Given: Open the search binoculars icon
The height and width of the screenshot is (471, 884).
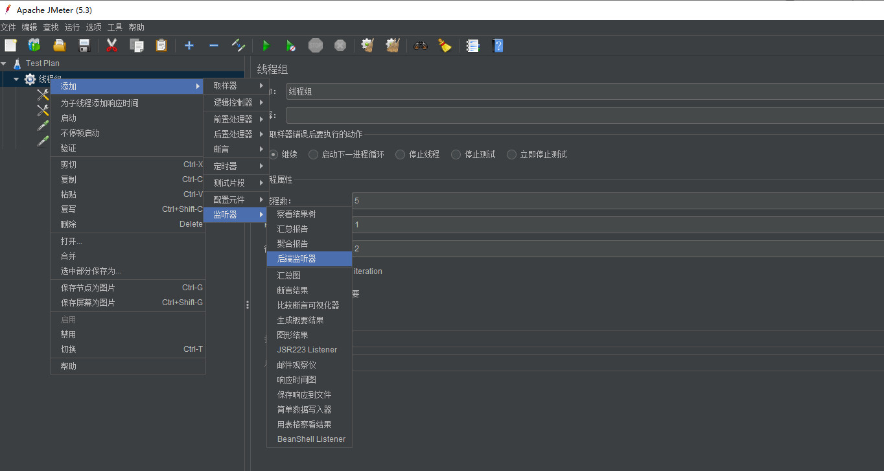Looking at the screenshot, I should (420, 45).
